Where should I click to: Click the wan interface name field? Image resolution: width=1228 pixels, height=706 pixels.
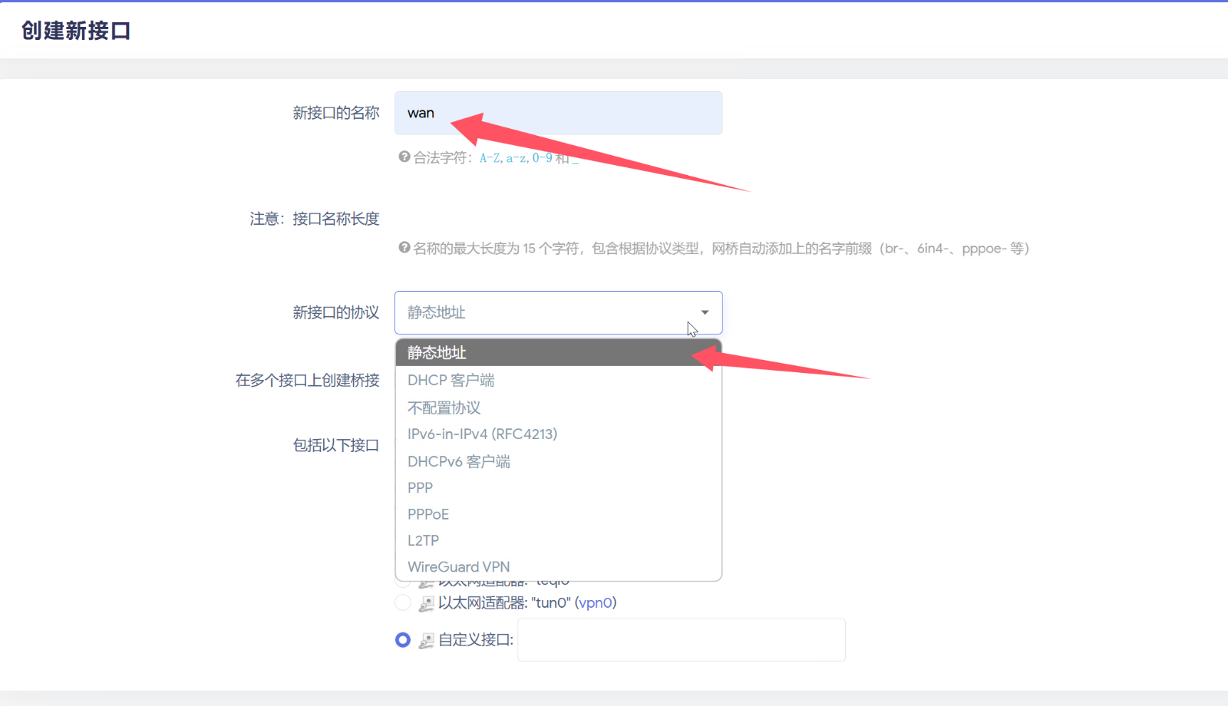tap(558, 113)
